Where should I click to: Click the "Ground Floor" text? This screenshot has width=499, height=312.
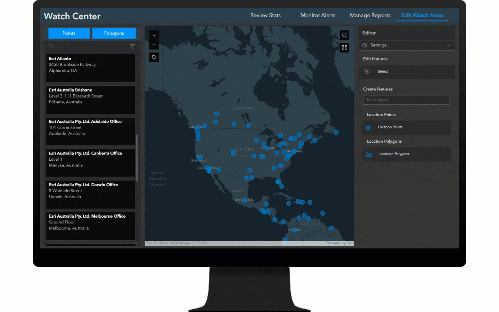tap(62, 222)
